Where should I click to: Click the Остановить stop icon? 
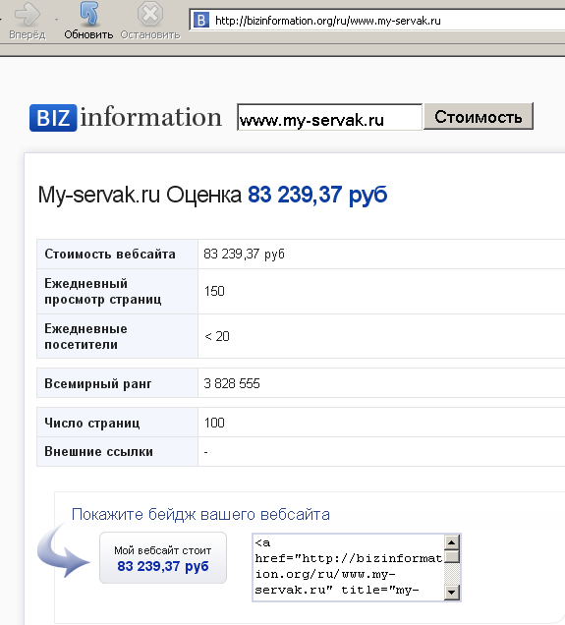click(150, 14)
